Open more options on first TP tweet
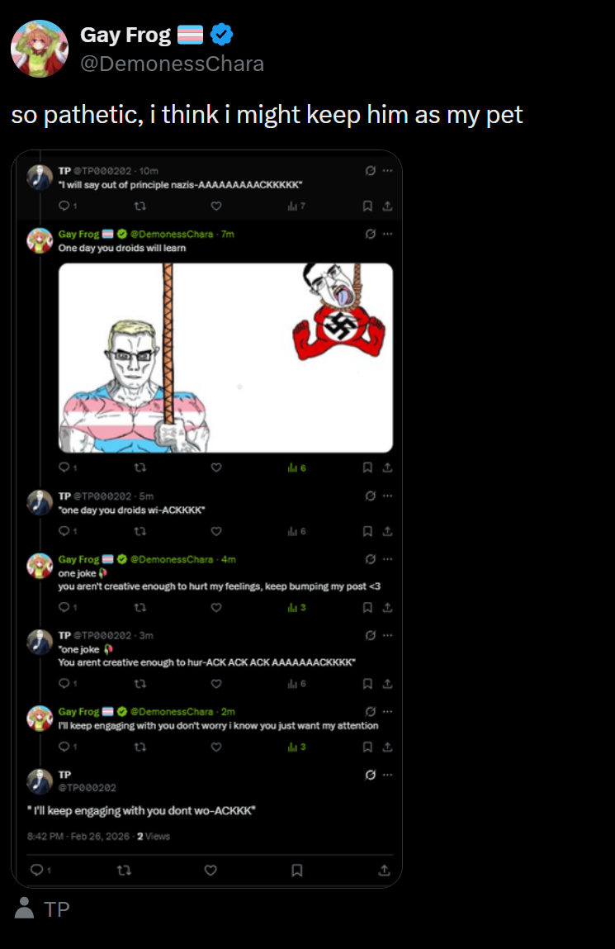The width and height of the screenshot is (615, 949). click(x=388, y=171)
